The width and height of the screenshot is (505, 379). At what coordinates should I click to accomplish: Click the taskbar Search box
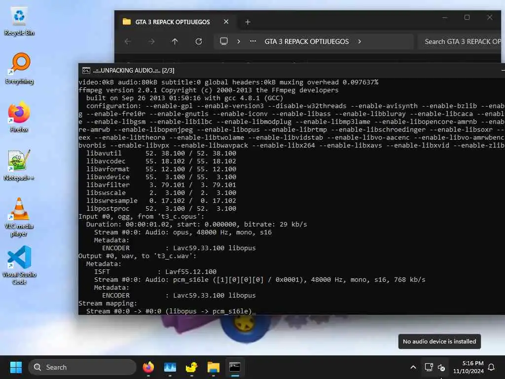[x=82, y=367]
